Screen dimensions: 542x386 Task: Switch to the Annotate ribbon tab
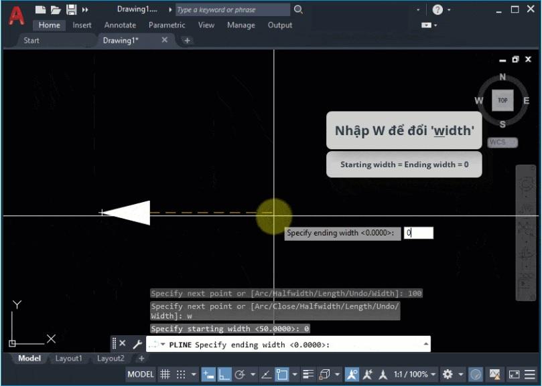click(x=120, y=25)
